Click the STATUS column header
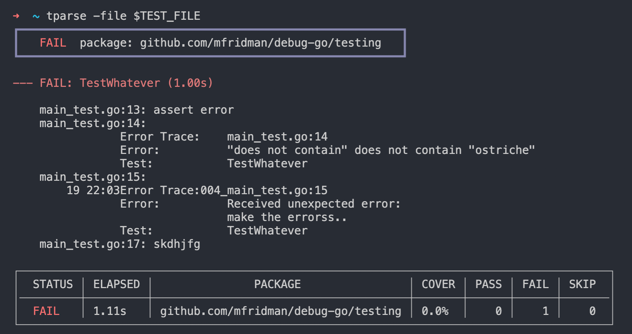The height and width of the screenshot is (334, 632). (53, 284)
